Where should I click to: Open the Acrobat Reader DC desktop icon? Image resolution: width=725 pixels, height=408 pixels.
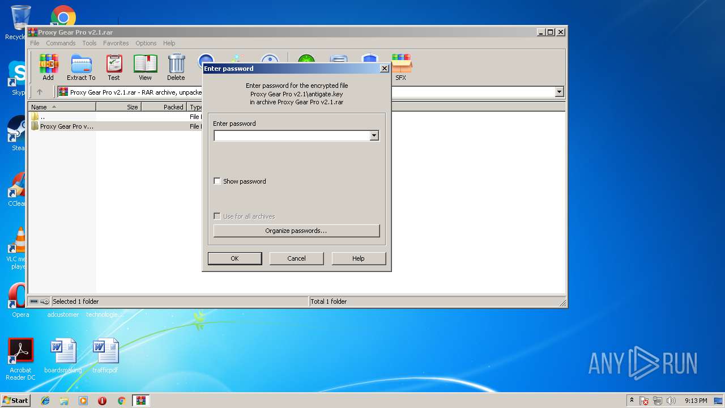click(20, 359)
